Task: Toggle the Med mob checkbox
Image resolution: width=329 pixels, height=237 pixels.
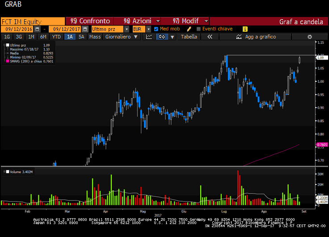Action: pos(156,29)
